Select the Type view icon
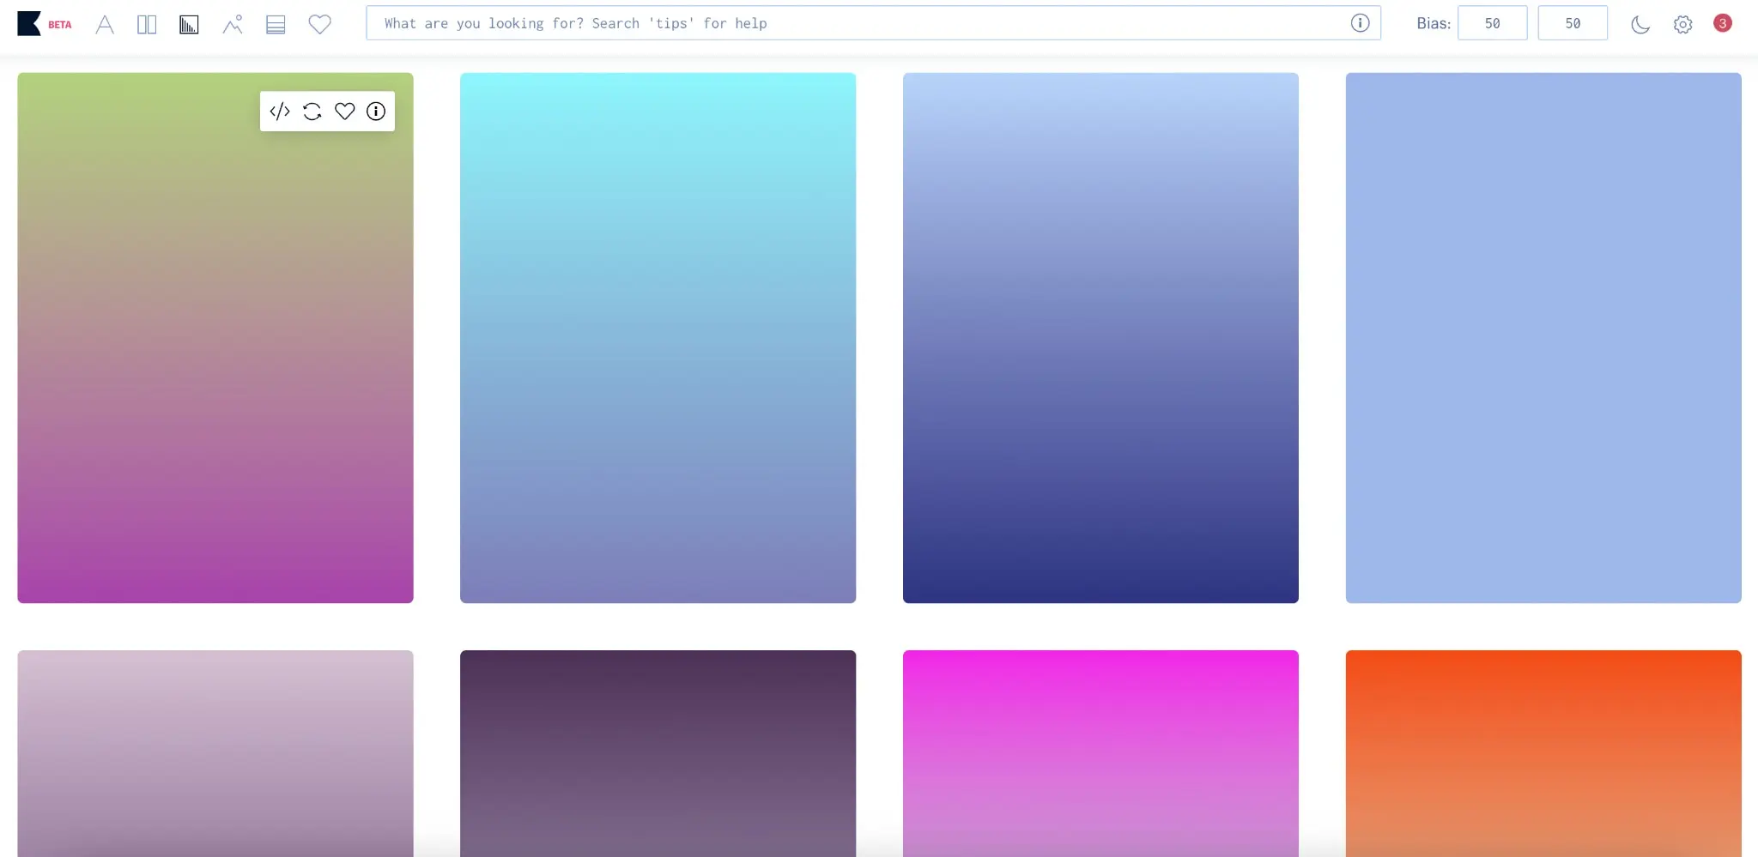Screen dimensions: 1758x857 (x=105, y=23)
